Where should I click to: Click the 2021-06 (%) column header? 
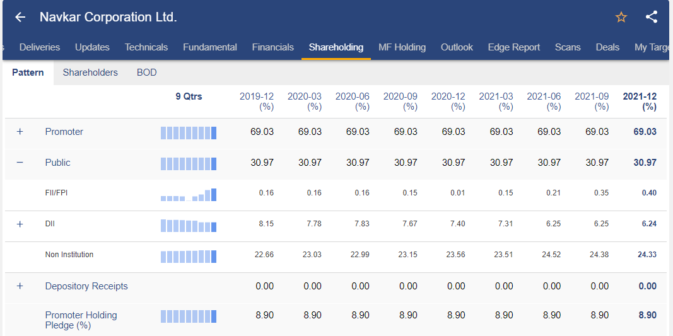coord(544,101)
